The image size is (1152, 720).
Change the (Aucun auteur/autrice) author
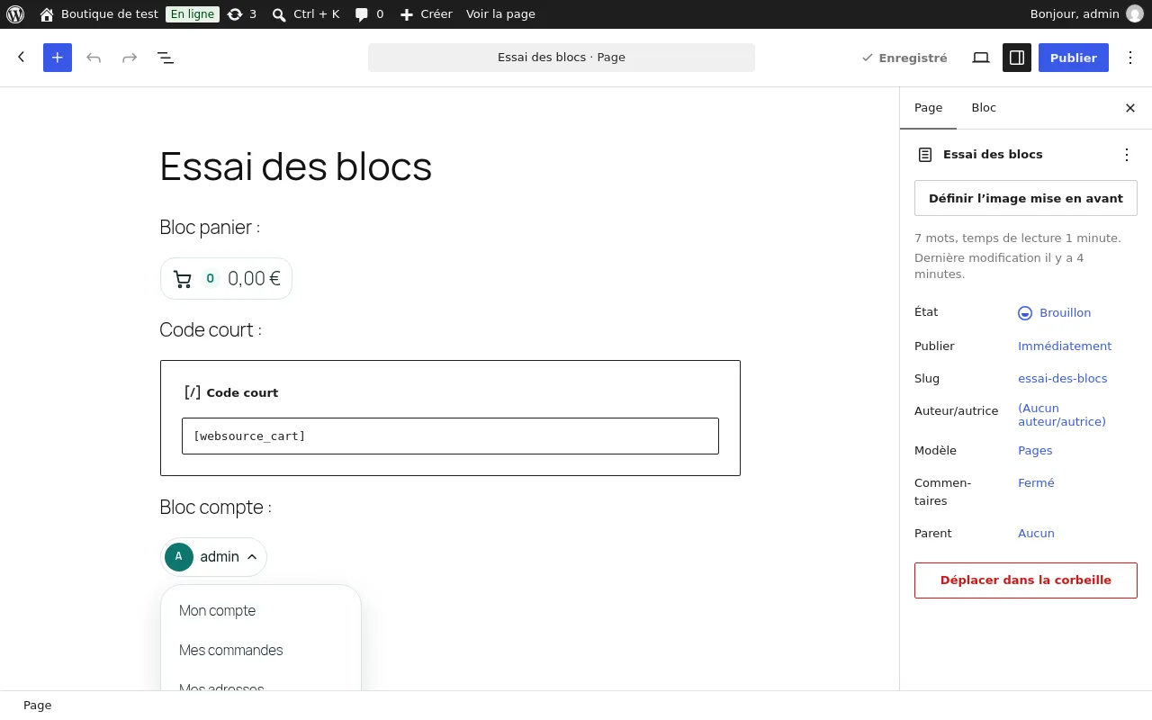1062,415
